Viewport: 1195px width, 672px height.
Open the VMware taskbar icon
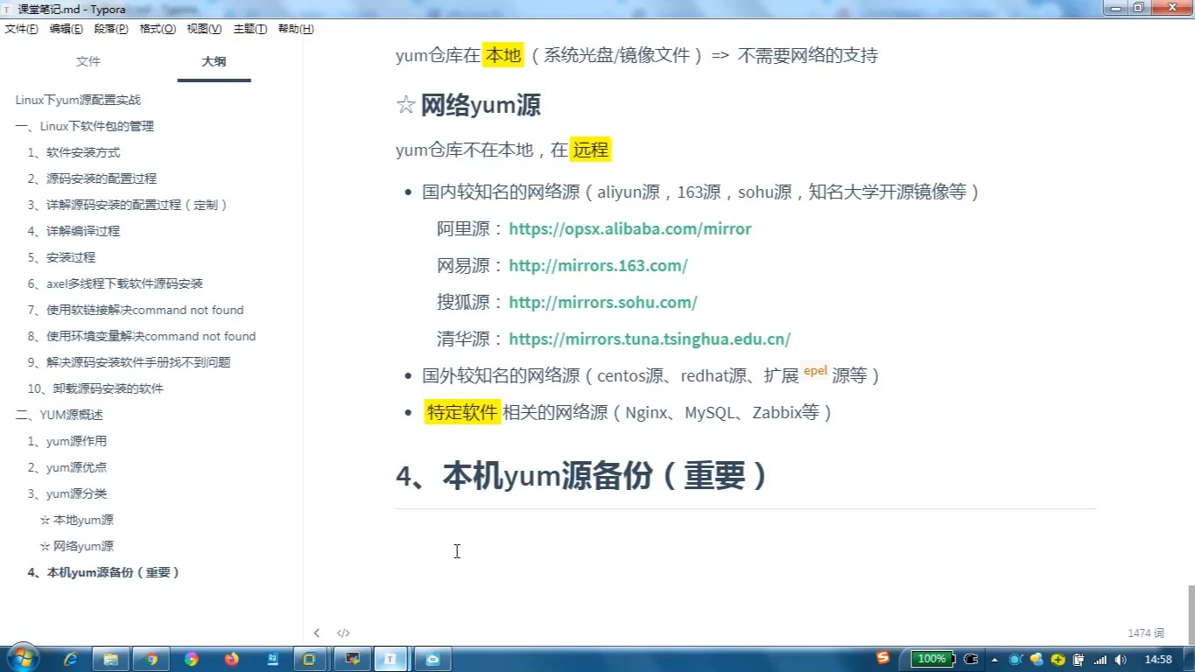click(309, 659)
